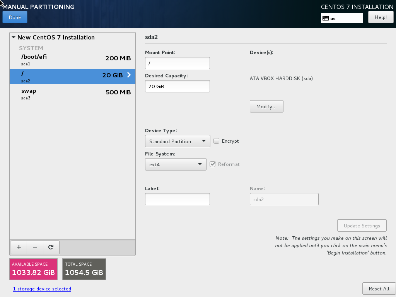Image resolution: width=396 pixels, height=297 pixels.
Task: Click the AVAILABLE SPACE 1033.82 GiB box
Action: [33, 269]
